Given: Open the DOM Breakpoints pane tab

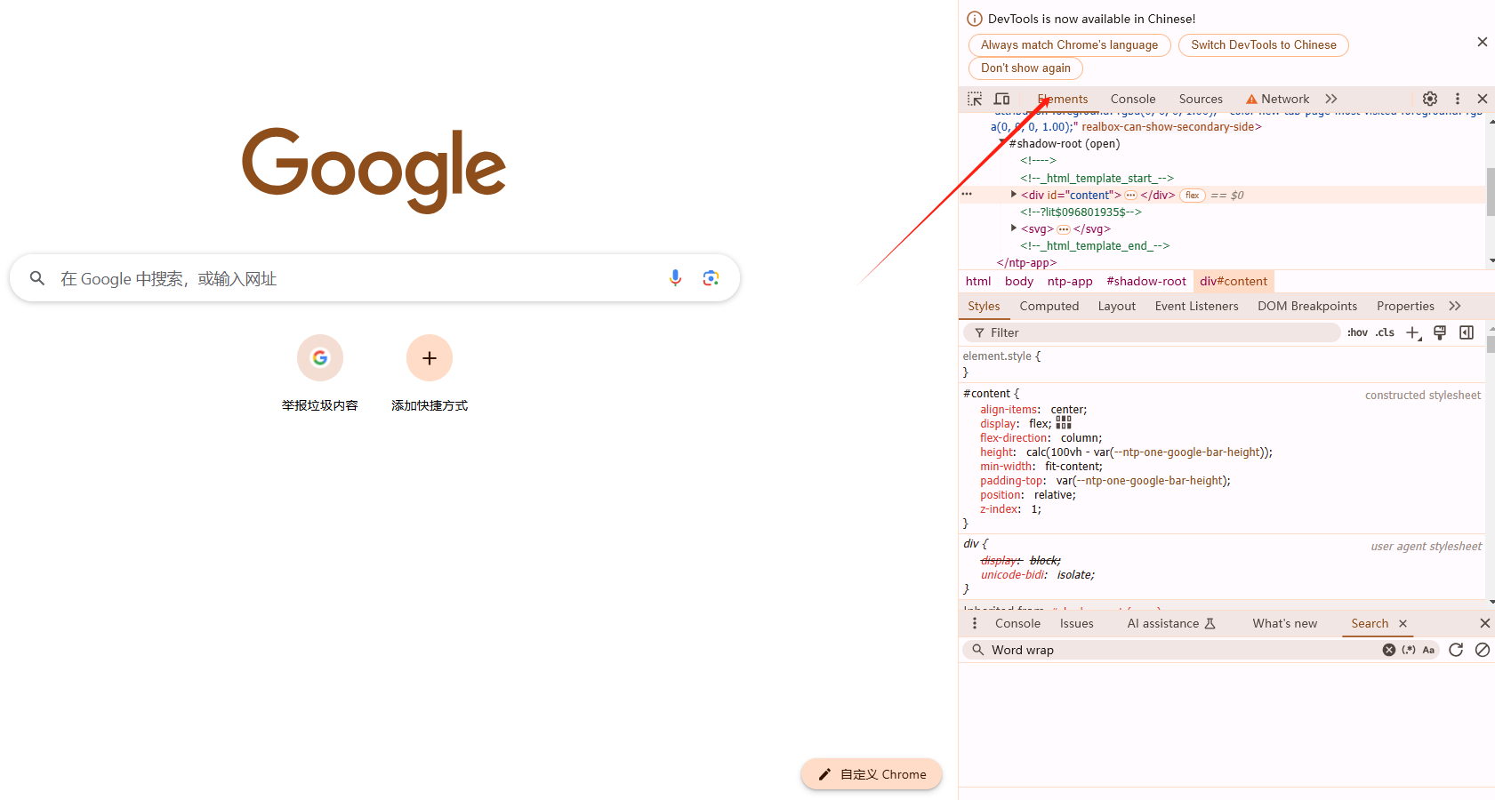Looking at the screenshot, I should coord(1307,306).
